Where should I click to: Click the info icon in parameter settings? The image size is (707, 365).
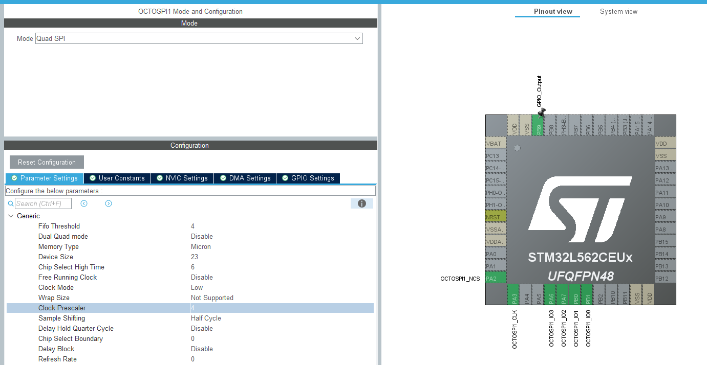362,203
